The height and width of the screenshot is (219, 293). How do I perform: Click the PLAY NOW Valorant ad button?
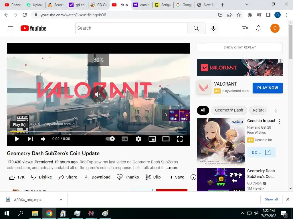[x=268, y=88]
